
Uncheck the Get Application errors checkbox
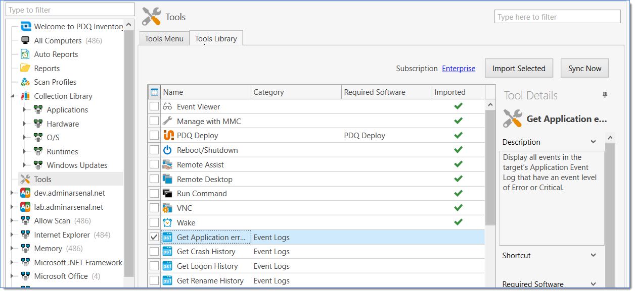[154, 237]
